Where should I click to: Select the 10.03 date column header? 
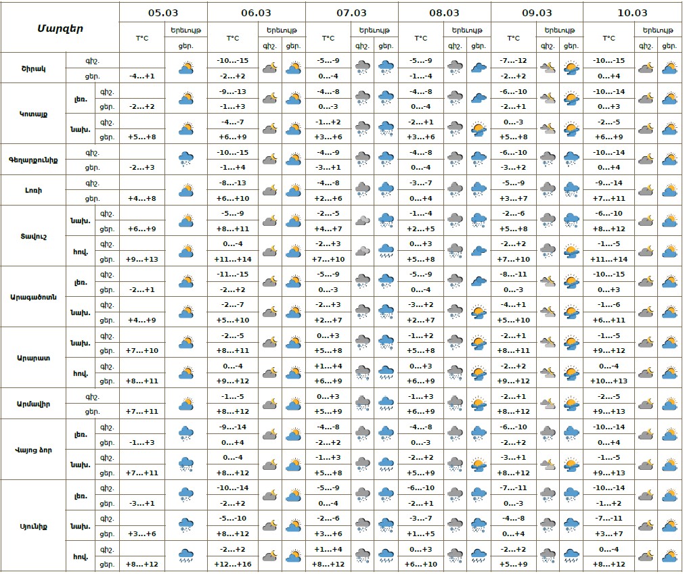(632, 13)
